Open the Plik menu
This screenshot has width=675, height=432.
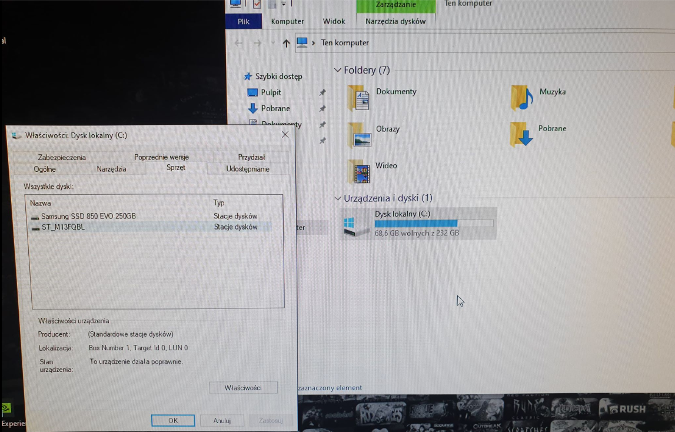243,21
